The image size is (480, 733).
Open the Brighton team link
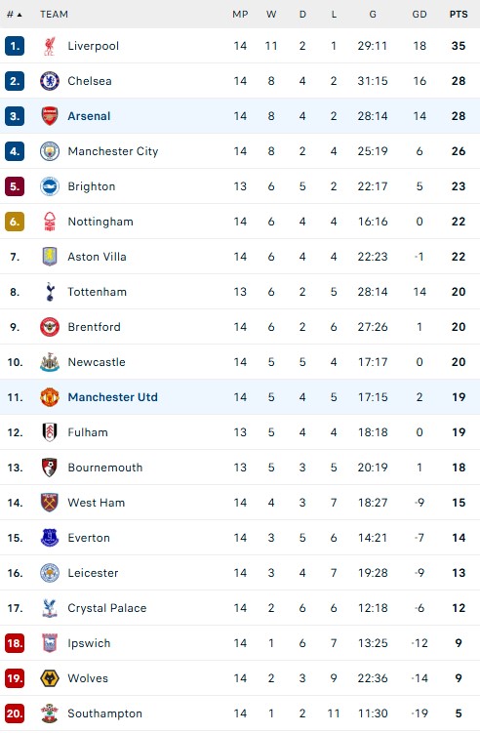click(x=91, y=186)
